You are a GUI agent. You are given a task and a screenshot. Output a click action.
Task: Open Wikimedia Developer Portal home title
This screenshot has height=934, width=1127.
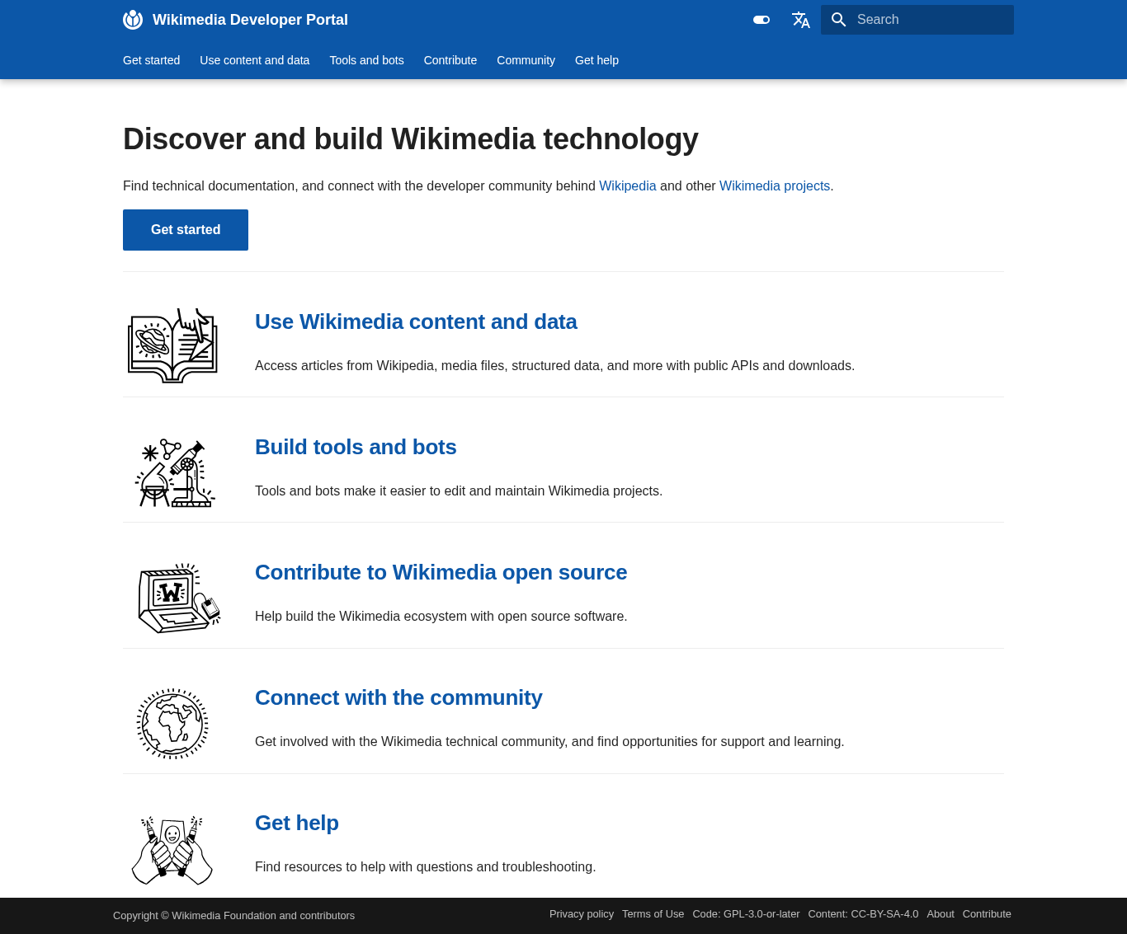[250, 20]
